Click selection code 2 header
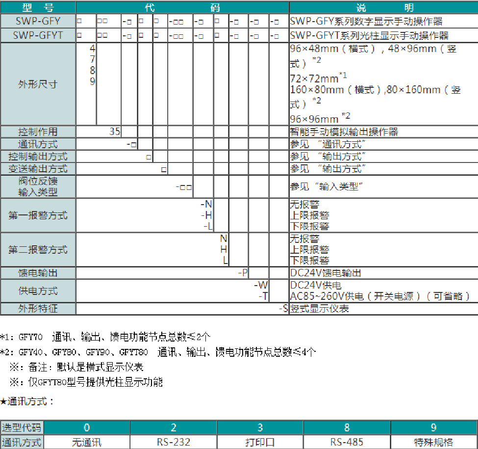 pyautogui.click(x=174, y=427)
